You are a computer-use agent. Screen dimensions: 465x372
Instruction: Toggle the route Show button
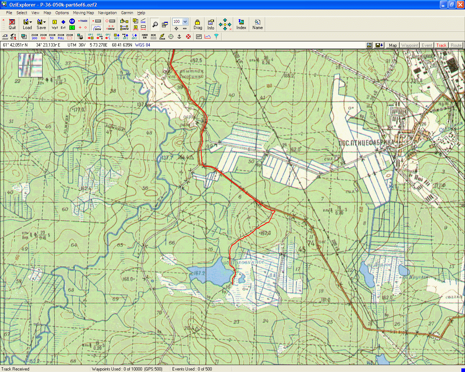(125, 28)
